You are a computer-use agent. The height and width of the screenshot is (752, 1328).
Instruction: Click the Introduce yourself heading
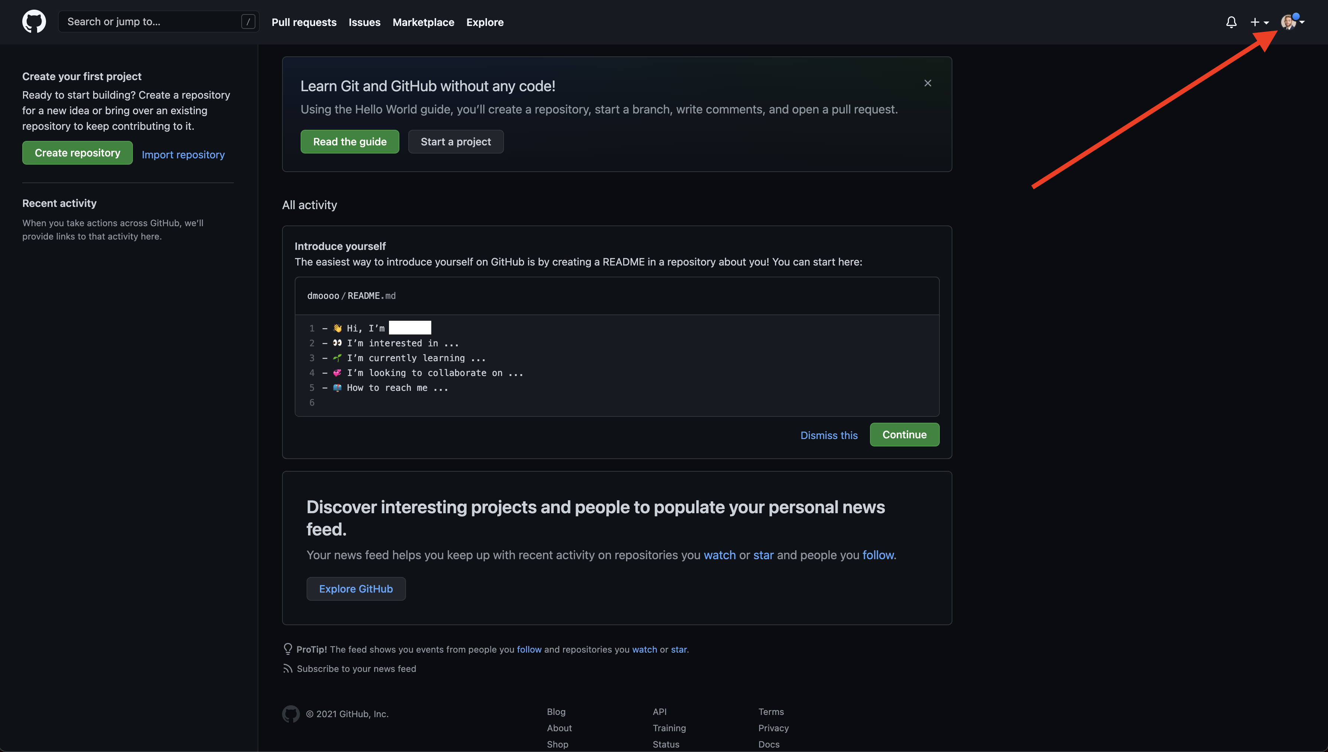point(340,246)
